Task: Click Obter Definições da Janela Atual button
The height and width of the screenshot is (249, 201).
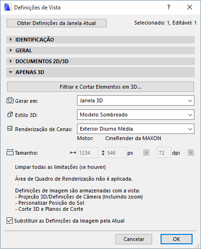Action: coord(56,23)
